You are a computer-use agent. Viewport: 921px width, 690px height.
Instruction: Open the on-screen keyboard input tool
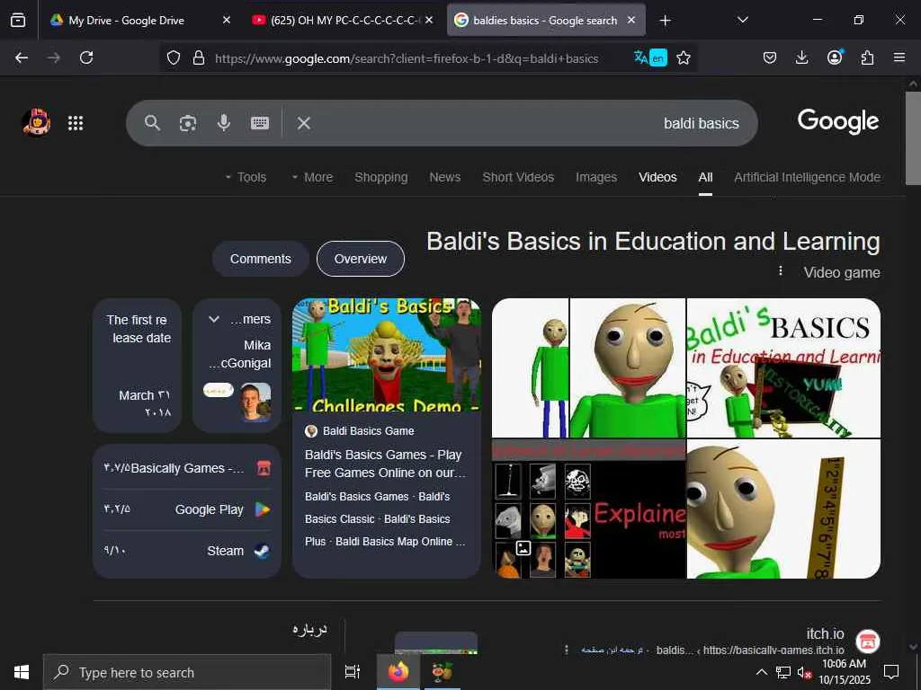(x=260, y=122)
